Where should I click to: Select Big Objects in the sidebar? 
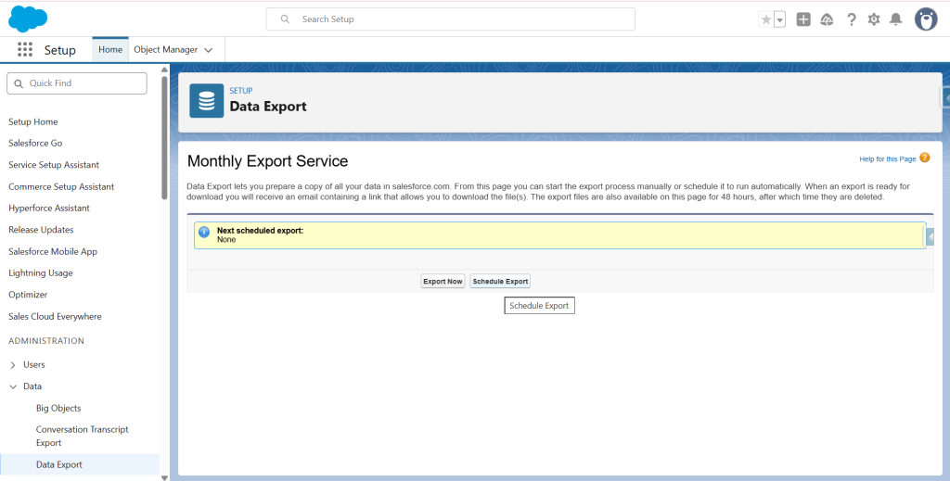point(58,409)
